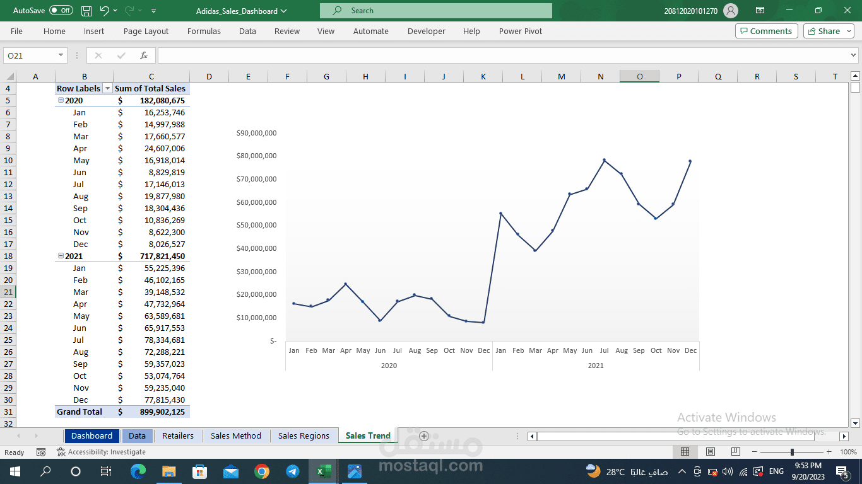Click the formula bar Cancel X icon
862x484 pixels.
click(98, 55)
